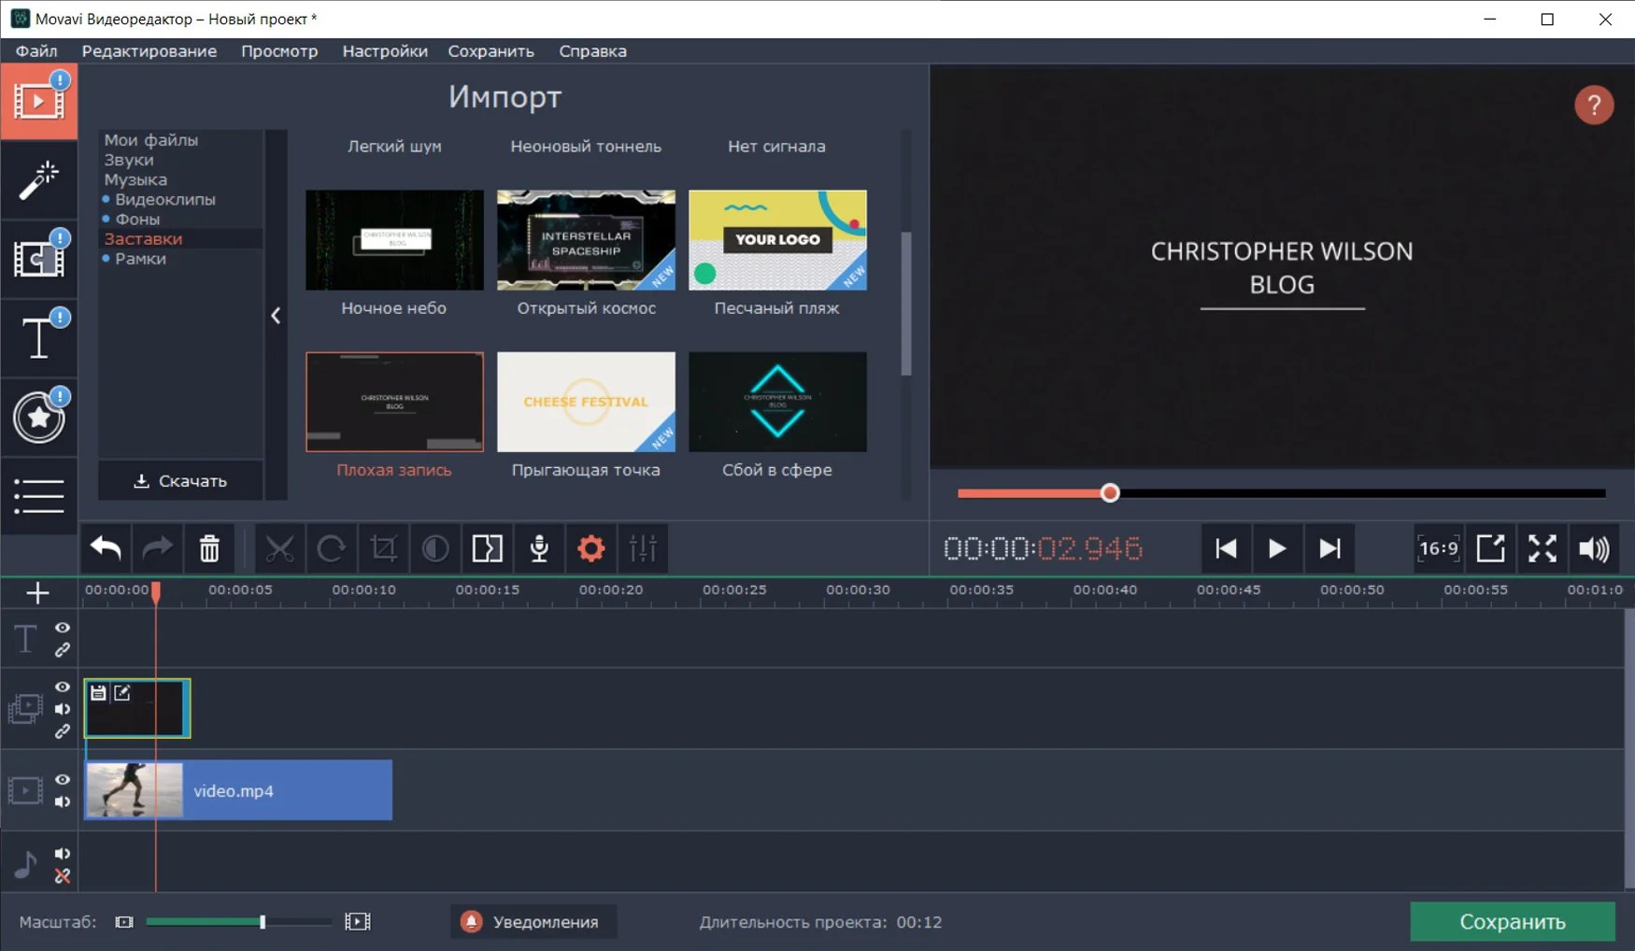This screenshot has height=951, width=1635.
Task: Mute the audio track speaker
Action: [x=63, y=853]
